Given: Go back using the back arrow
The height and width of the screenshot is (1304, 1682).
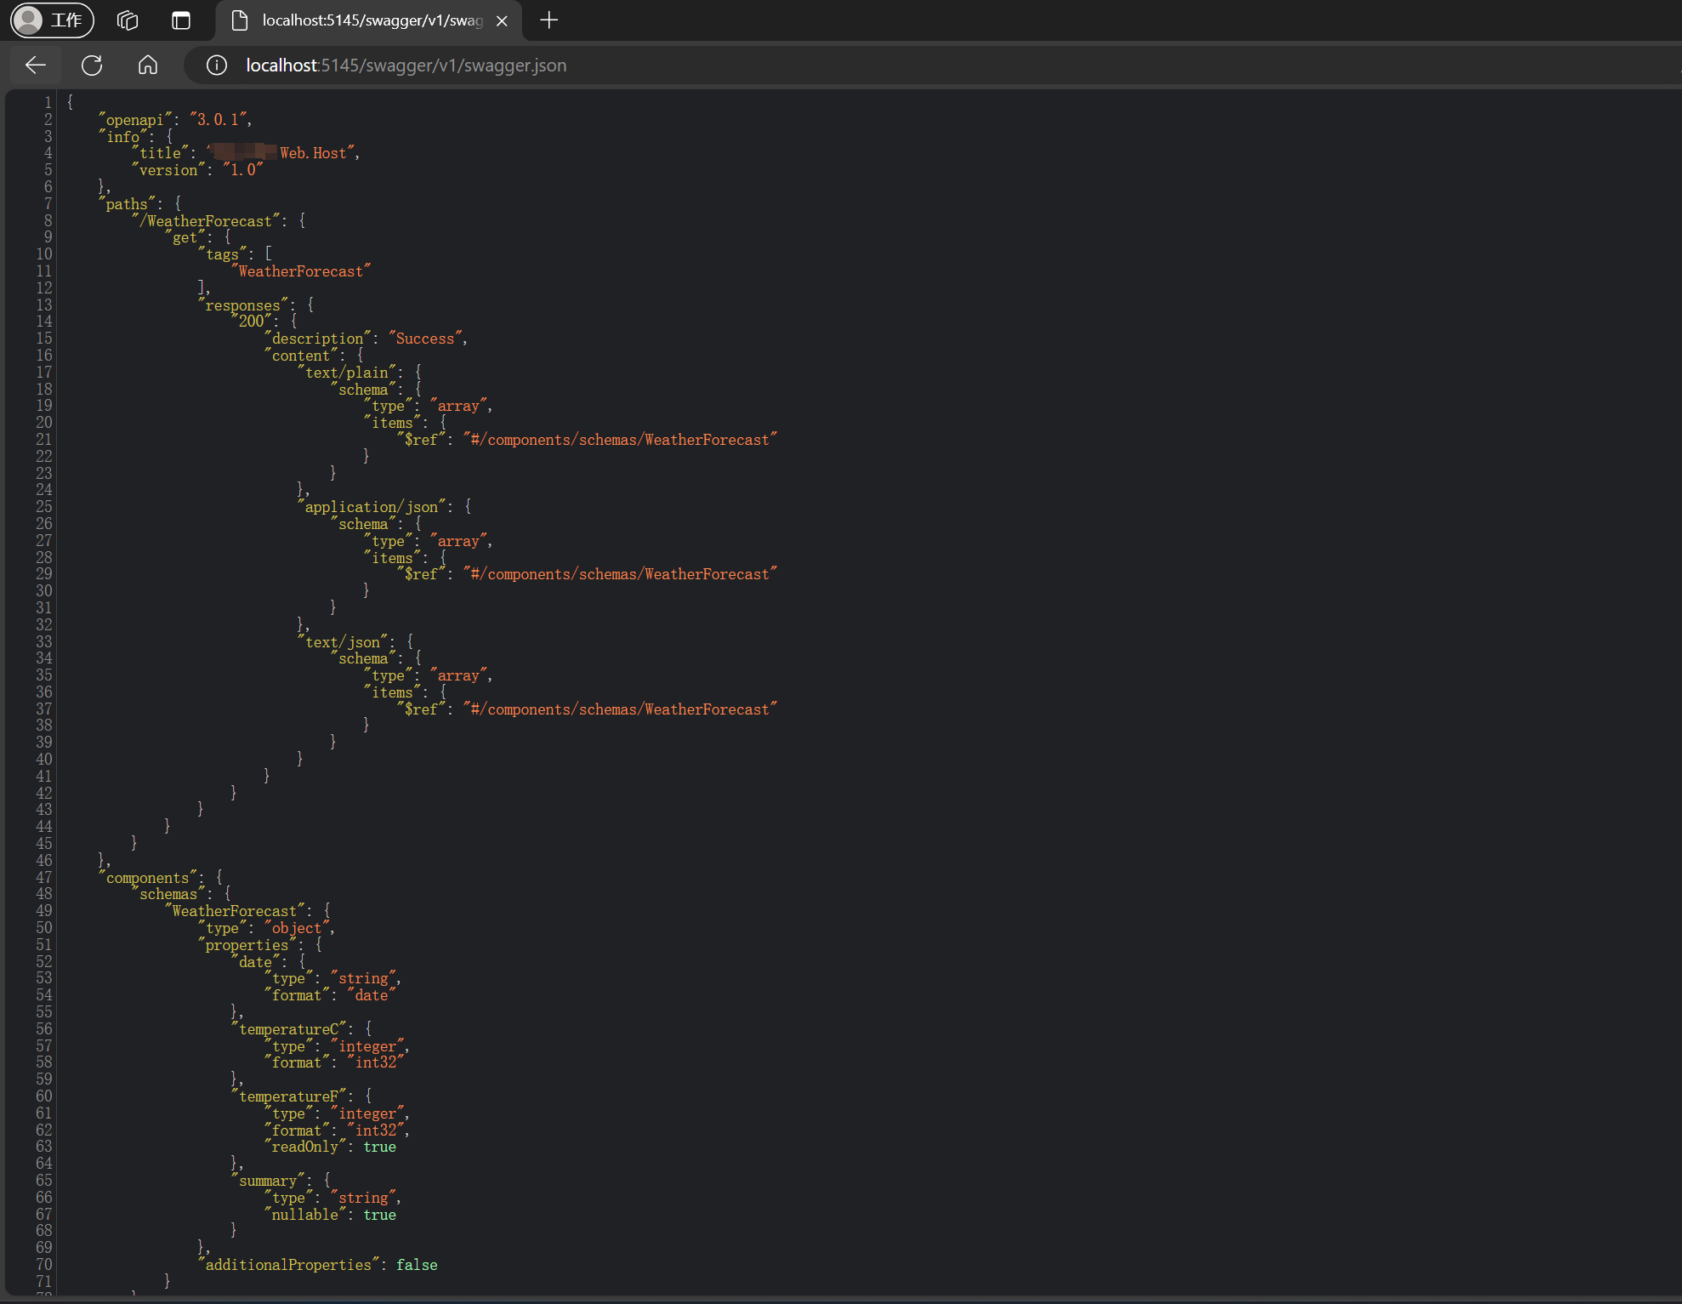Looking at the screenshot, I should tap(36, 65).
